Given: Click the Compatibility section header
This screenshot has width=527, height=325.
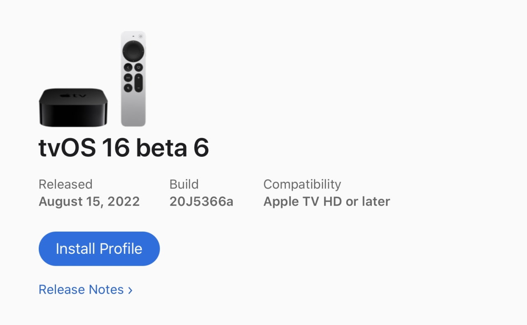Looking at the screenshot, I should (x=302, y=184).
